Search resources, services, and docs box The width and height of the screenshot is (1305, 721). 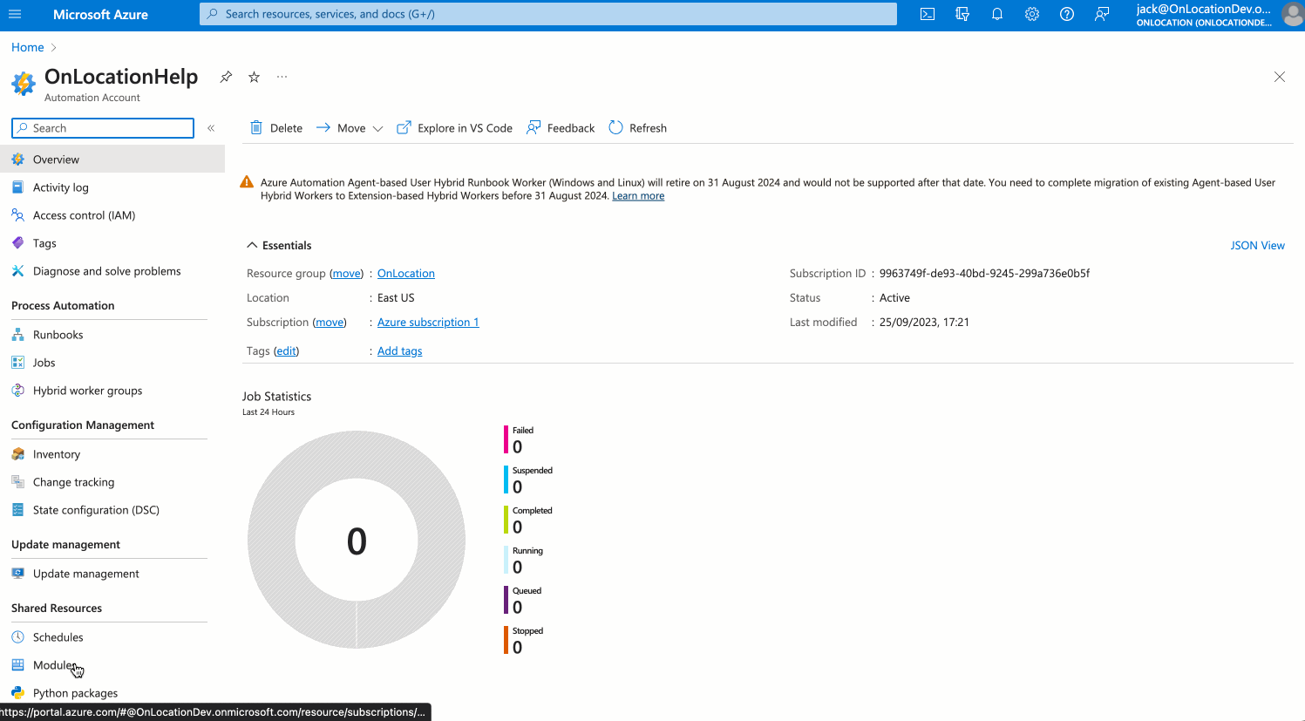[x=548, y=14]
